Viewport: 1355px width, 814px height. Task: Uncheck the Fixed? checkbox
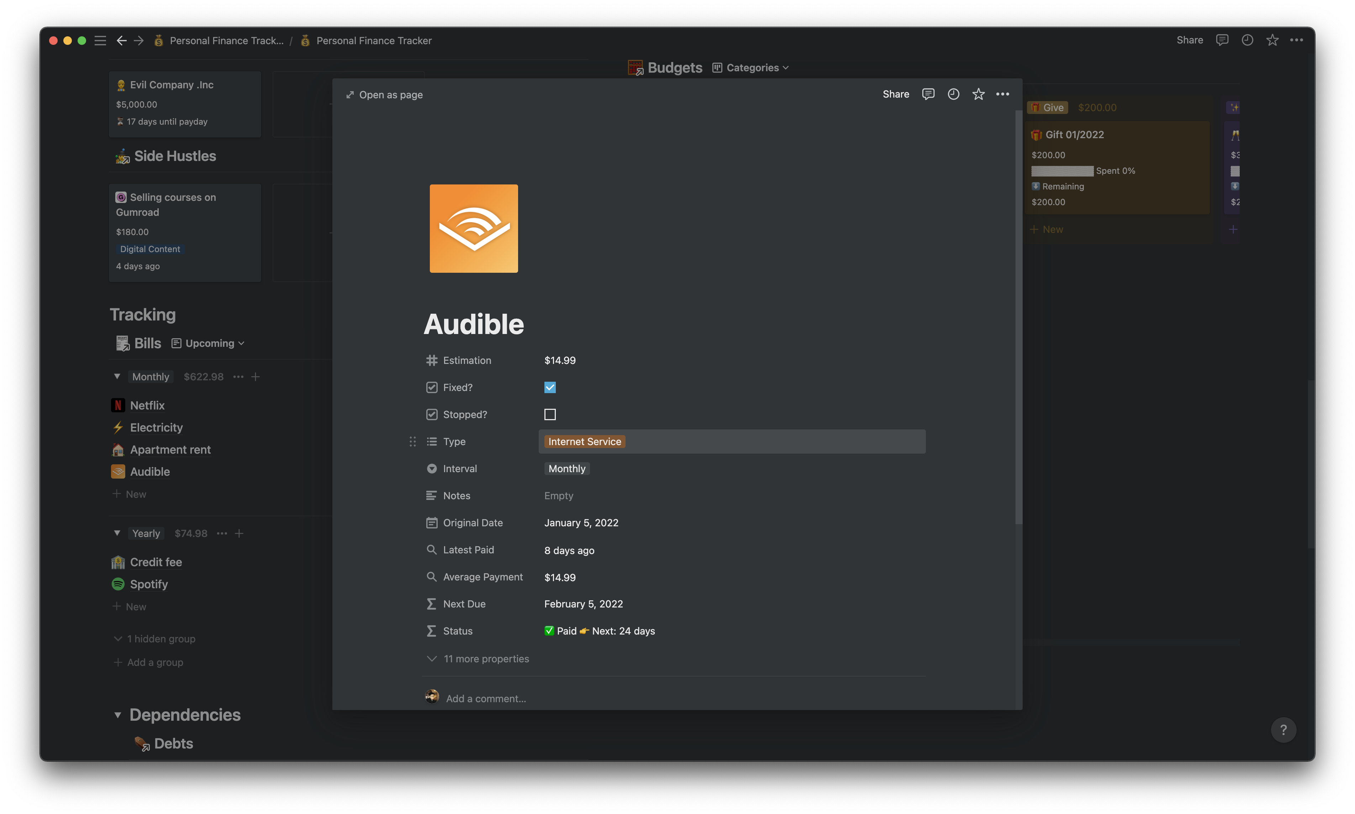point(550,387)
